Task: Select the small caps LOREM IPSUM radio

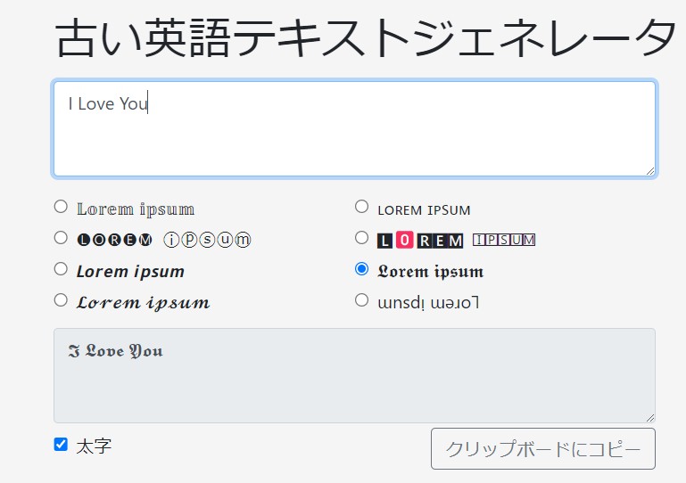Action: click(361, 207)
